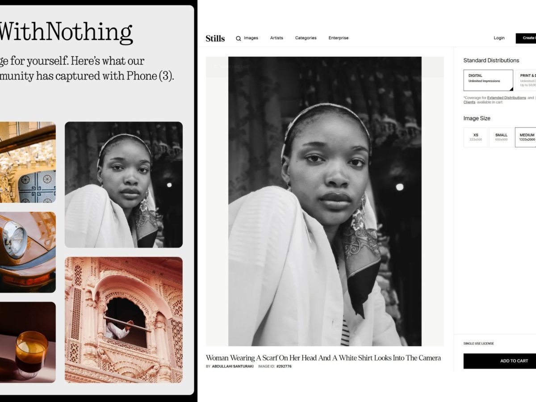Open the Artists menu item
Viewport: 536px width, 402px height.
276,38
